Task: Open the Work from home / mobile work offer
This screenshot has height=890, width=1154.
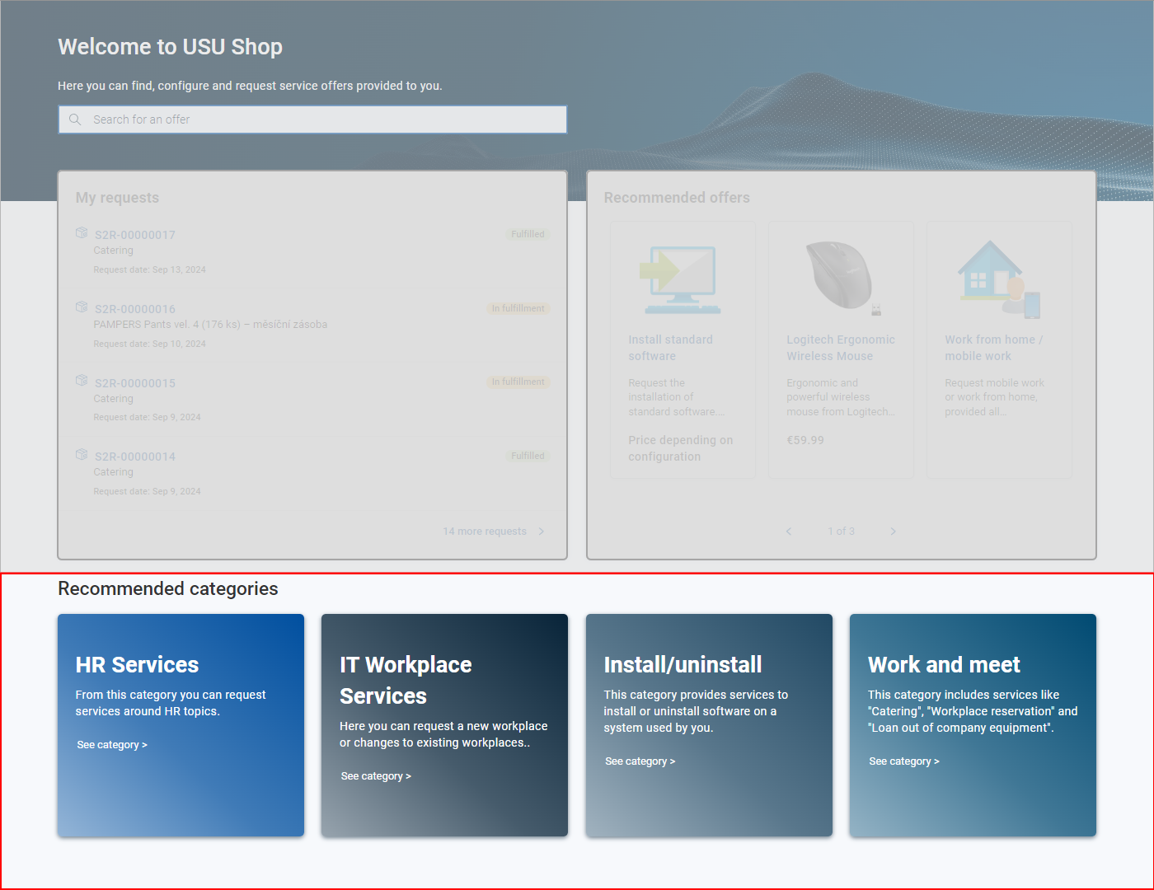Action: (x=993, y=348)
